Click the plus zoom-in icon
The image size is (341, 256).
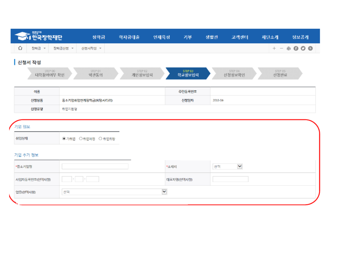(274, 48)
